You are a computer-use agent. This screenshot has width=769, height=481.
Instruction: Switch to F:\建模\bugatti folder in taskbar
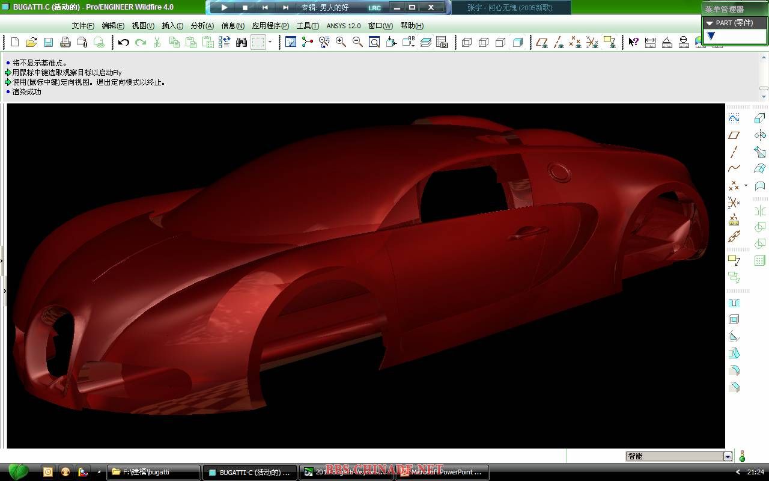click(x=154, y=473)
